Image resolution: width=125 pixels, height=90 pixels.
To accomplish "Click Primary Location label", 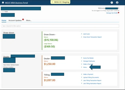I will (8, 67).
